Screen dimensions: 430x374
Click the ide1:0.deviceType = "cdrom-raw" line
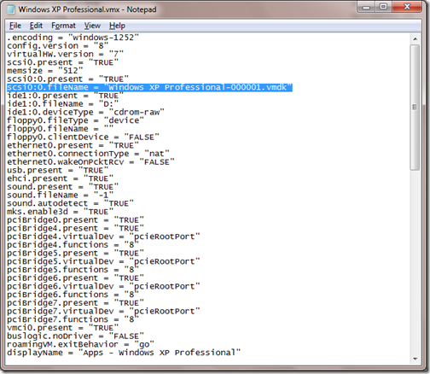pyautogui.click(x=85, y=112)
